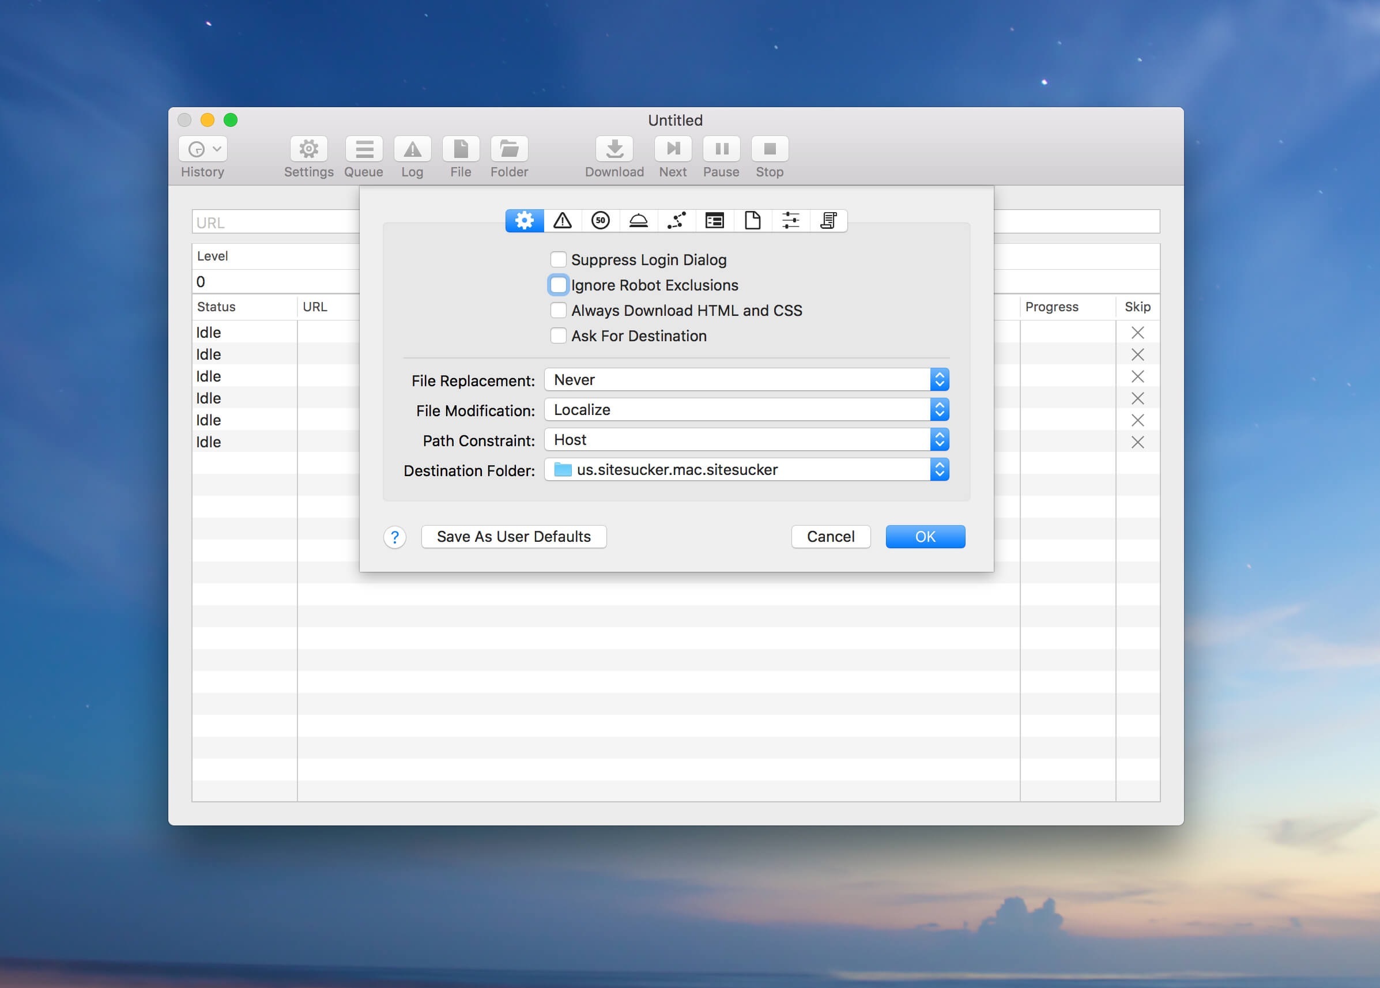The width and height of the screenshot is (1380, 988).
Task: Open the File Replacement dropdown
Action: tap(746, 380)
